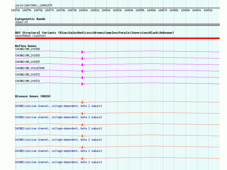
Task: Click the 10p12.33 band label
Action: [21, 22]
